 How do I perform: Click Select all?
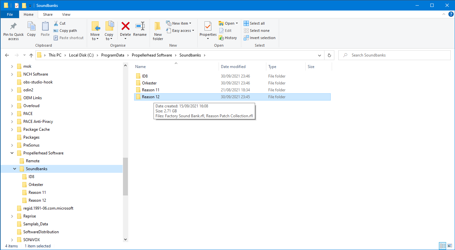pos(254,23)
